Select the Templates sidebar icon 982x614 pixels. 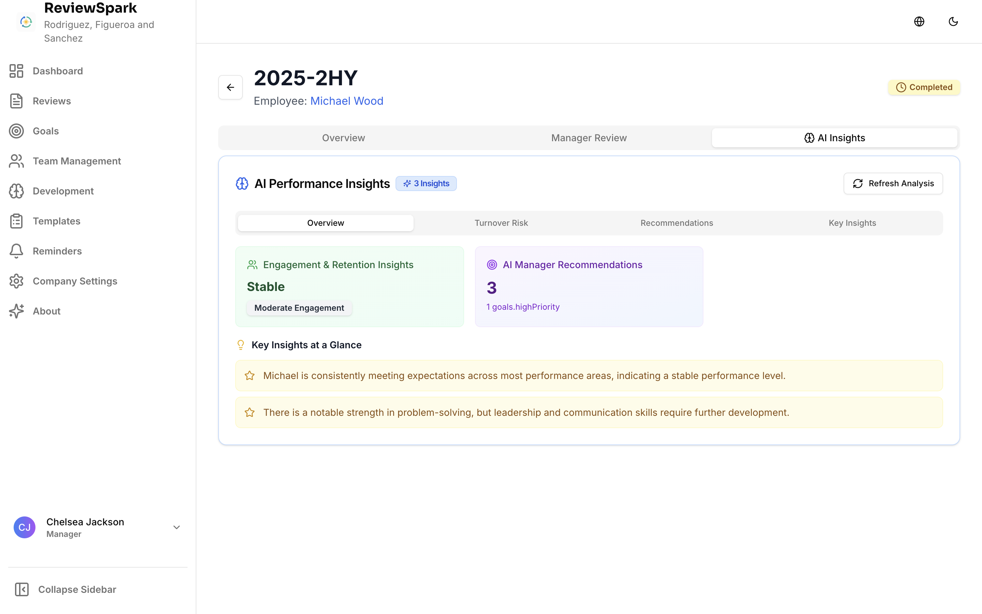(x=16, y=221)
